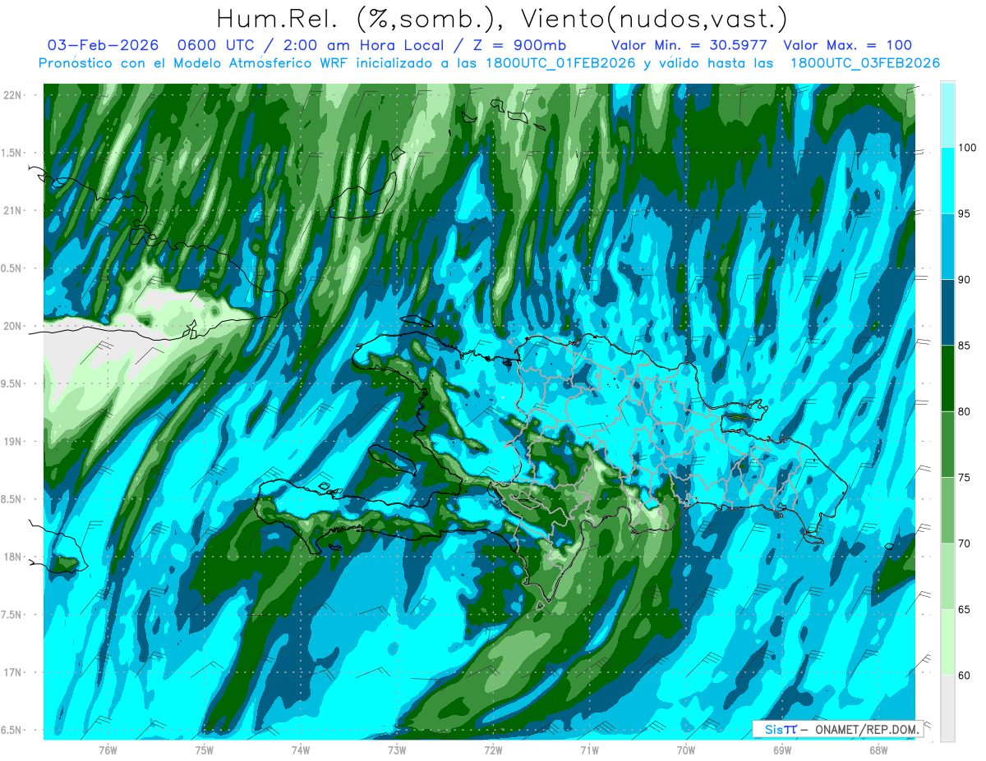Screen dimensions: 986x761
Task: Click the legend value '75'
Action: pos(965,478)
